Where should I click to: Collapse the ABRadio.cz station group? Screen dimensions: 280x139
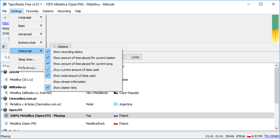pos(2,87)
